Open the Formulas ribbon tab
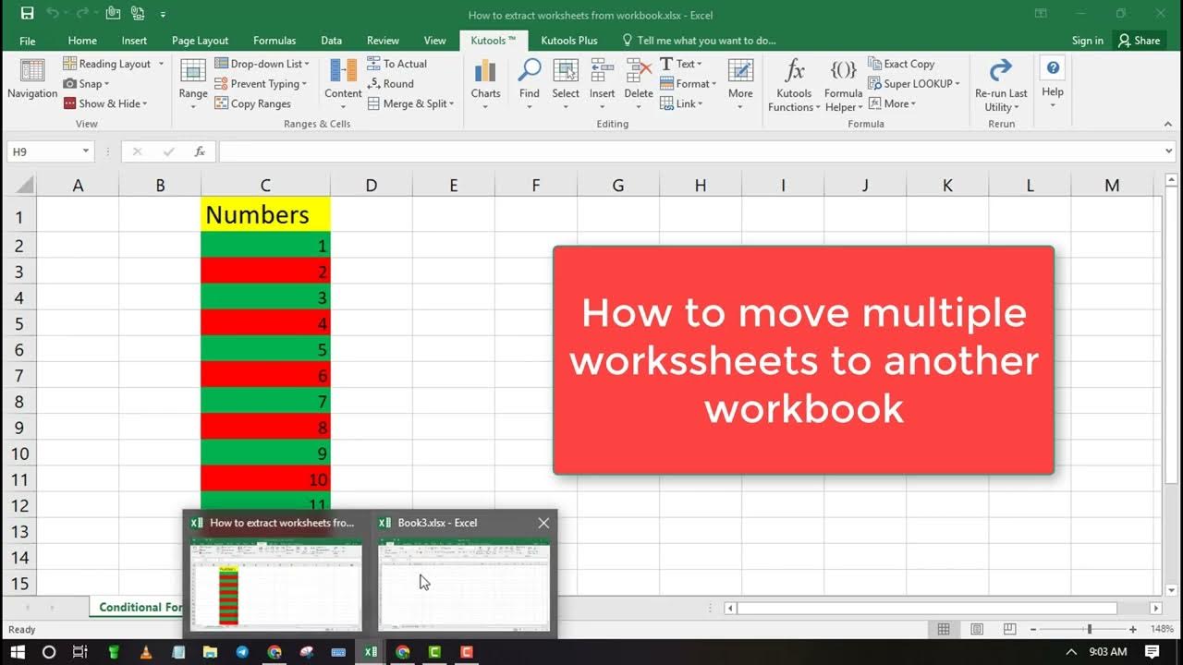This screenshot has width=1183, height=665. click(274, 40)
